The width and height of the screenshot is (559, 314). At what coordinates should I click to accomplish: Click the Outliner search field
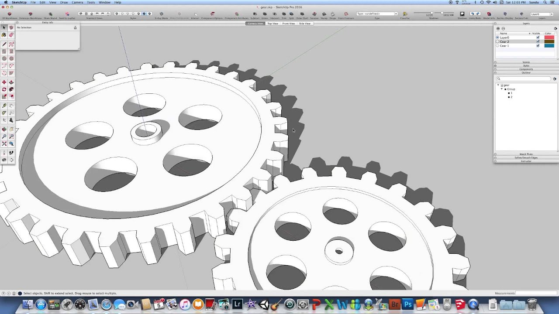click(x=524, y=79)
